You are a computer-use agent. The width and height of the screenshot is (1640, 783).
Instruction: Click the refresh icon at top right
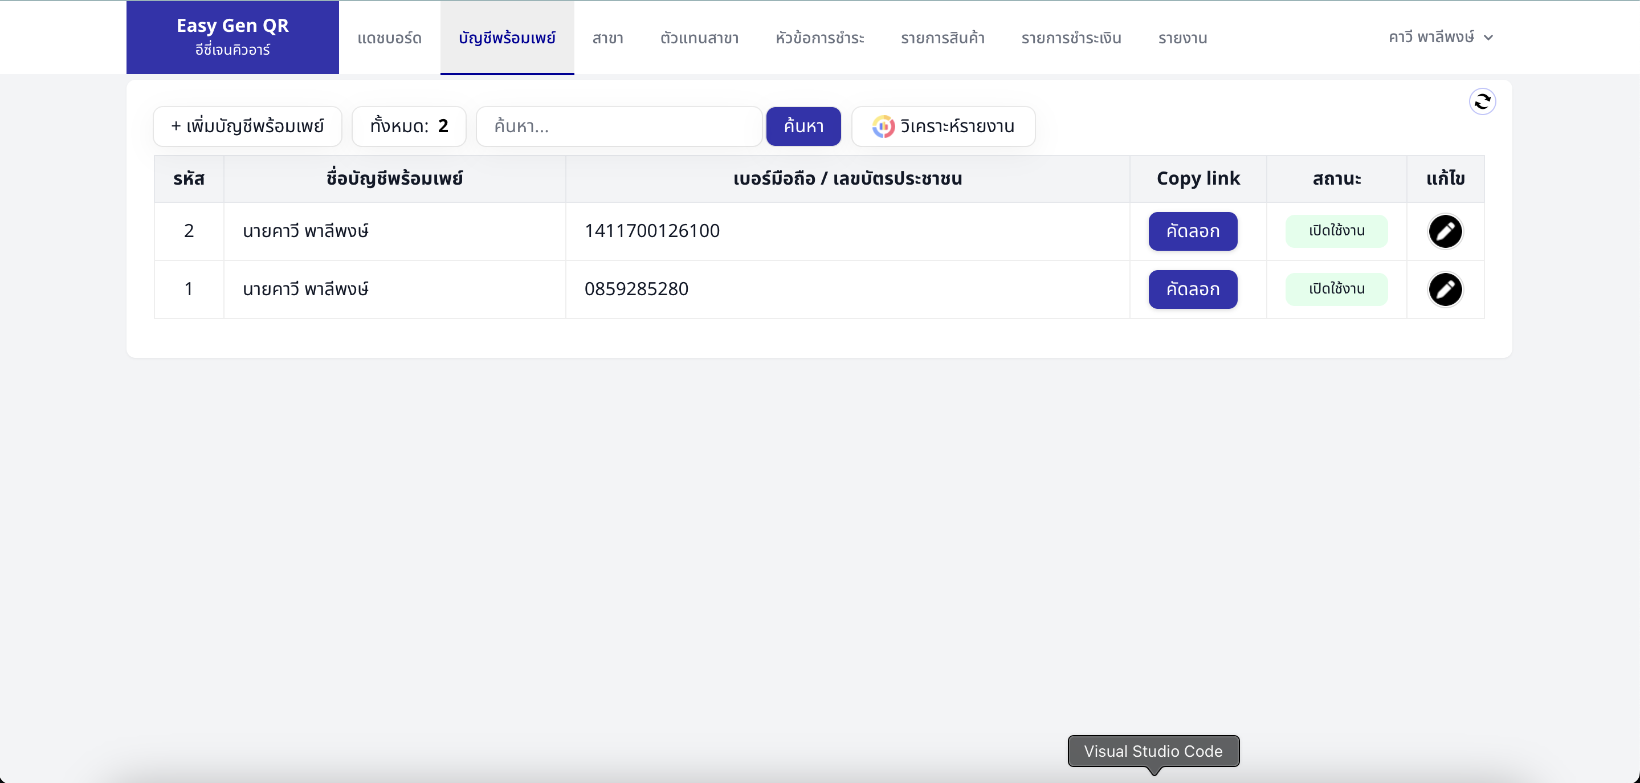tap(1482, 101)
